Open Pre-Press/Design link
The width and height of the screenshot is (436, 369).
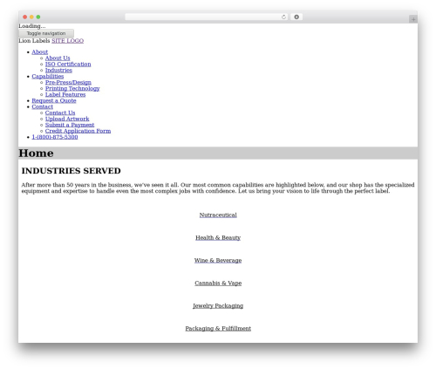[68, 83]
